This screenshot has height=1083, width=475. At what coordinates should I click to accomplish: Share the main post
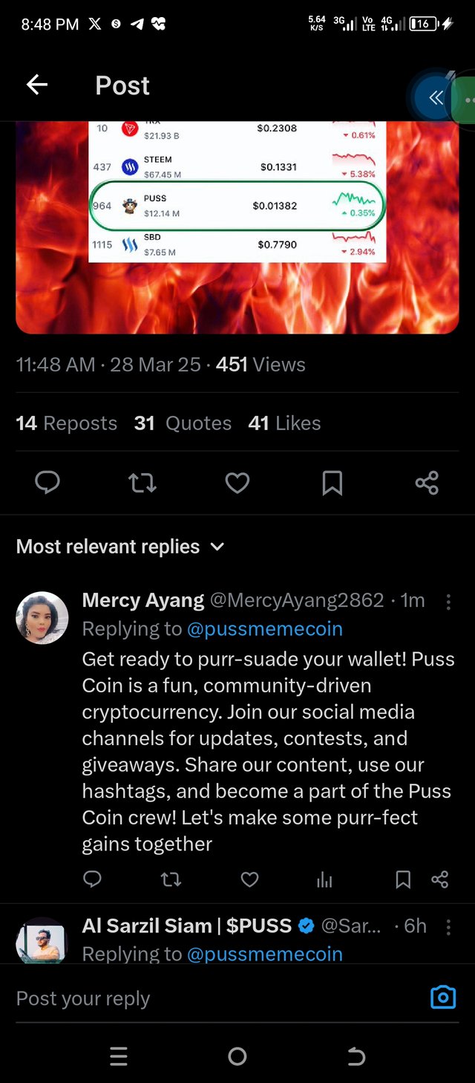coord(427,484)
